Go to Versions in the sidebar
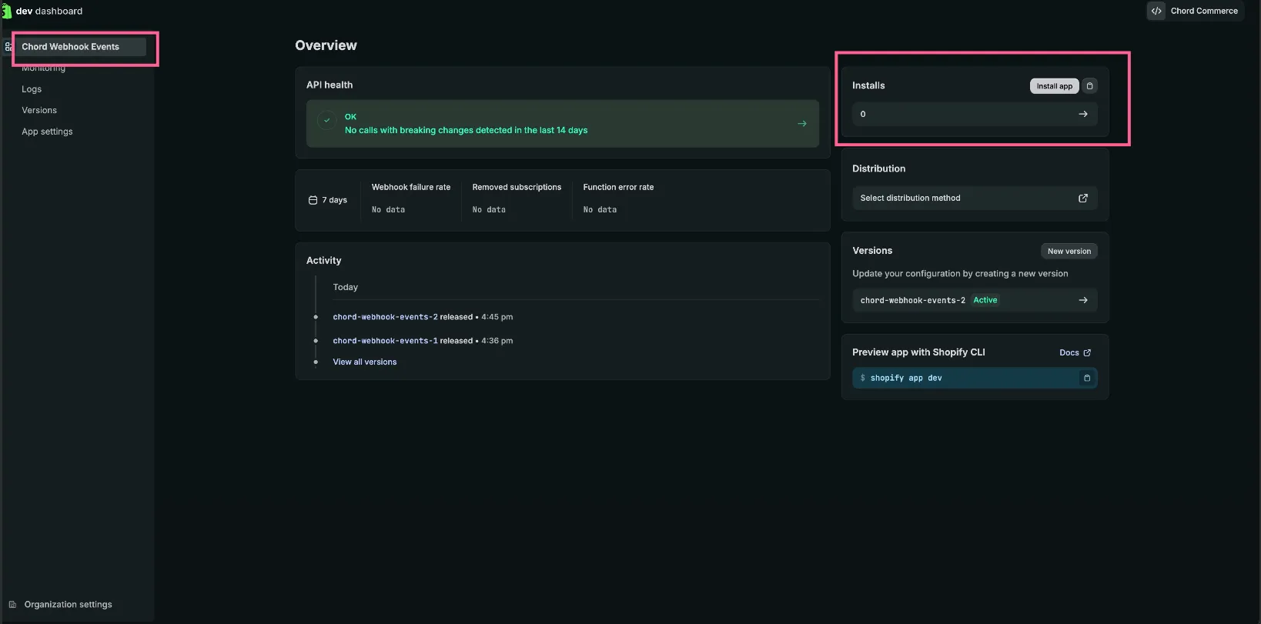The width and height of the screenshot is (1261, 624). coord(39,110)
